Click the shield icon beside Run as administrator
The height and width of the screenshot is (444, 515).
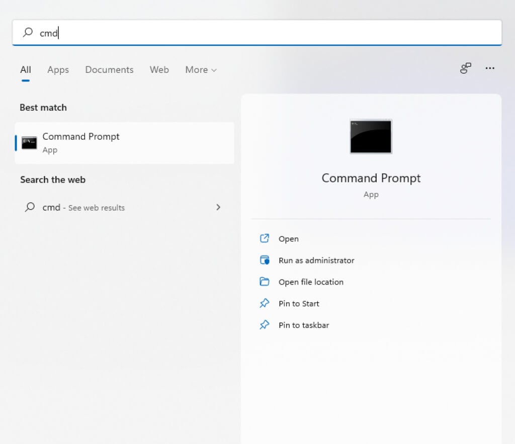click(x=265, y=260)
